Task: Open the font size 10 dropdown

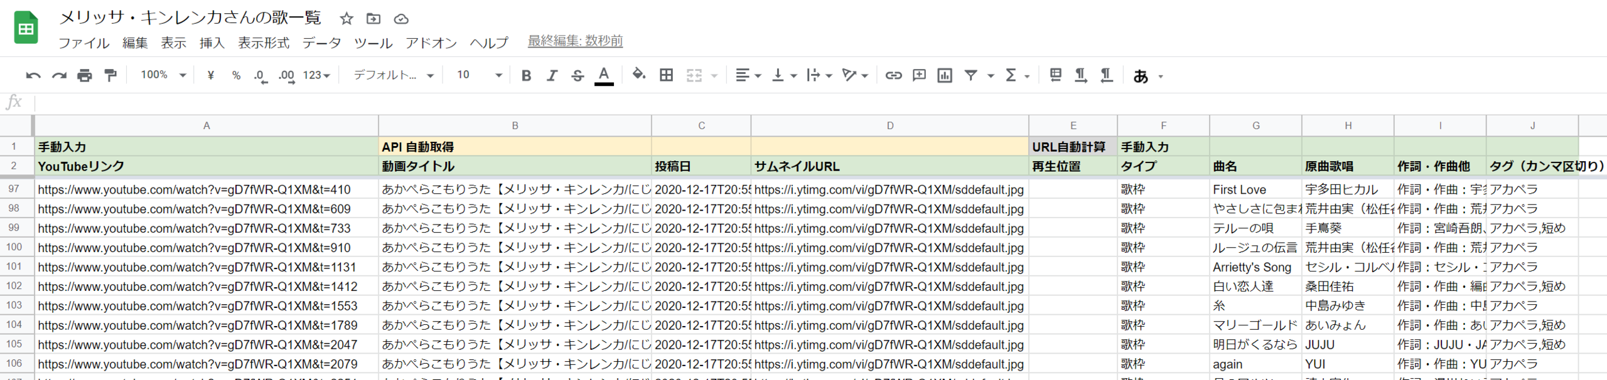Action: (x=479, y=75)
